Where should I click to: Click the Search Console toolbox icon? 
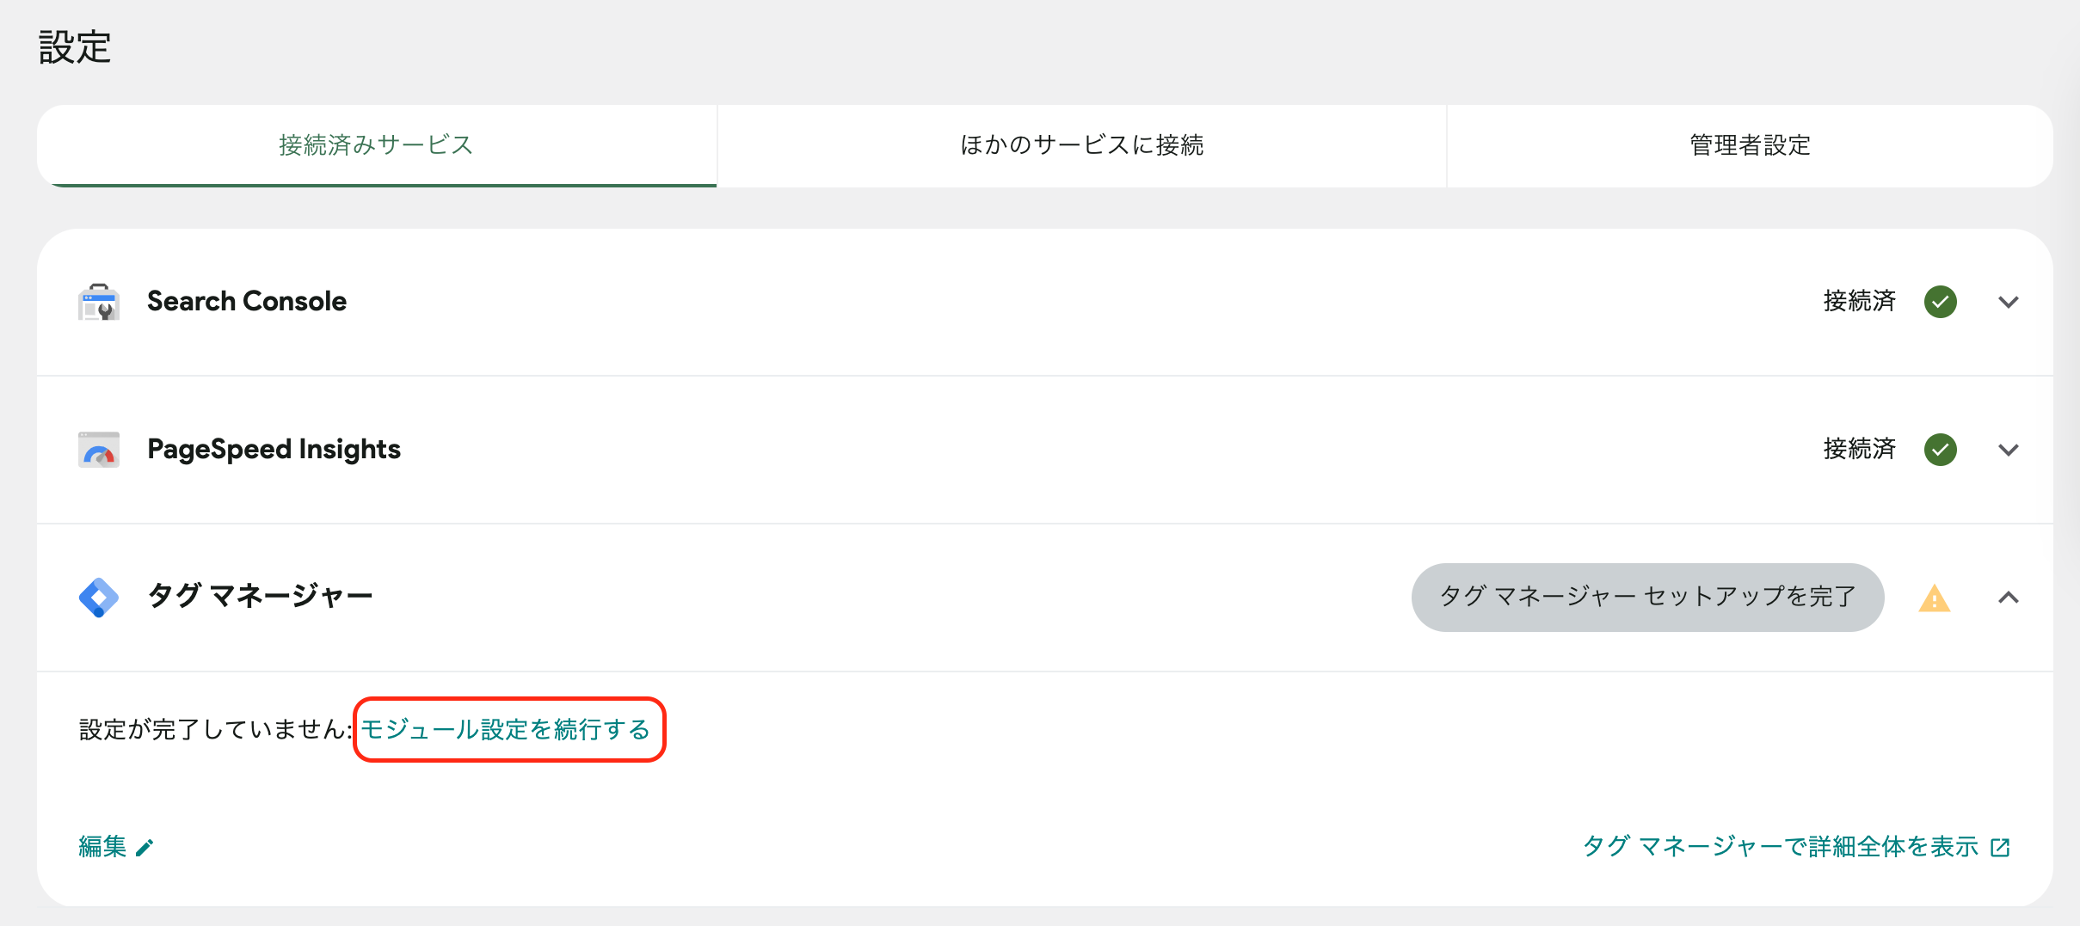pos(99,302)
